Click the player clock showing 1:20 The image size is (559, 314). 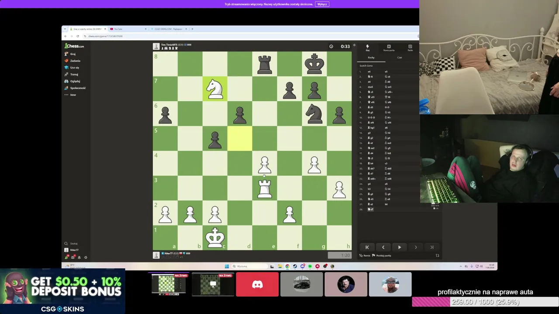click(341, 255)
